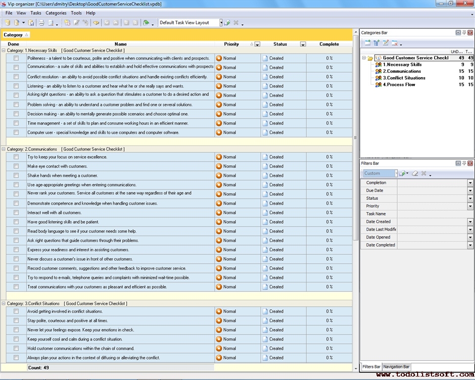Pin the Categories Bar with the pushpin icon
Screen dimensions: 475x380
click(464, 33)
